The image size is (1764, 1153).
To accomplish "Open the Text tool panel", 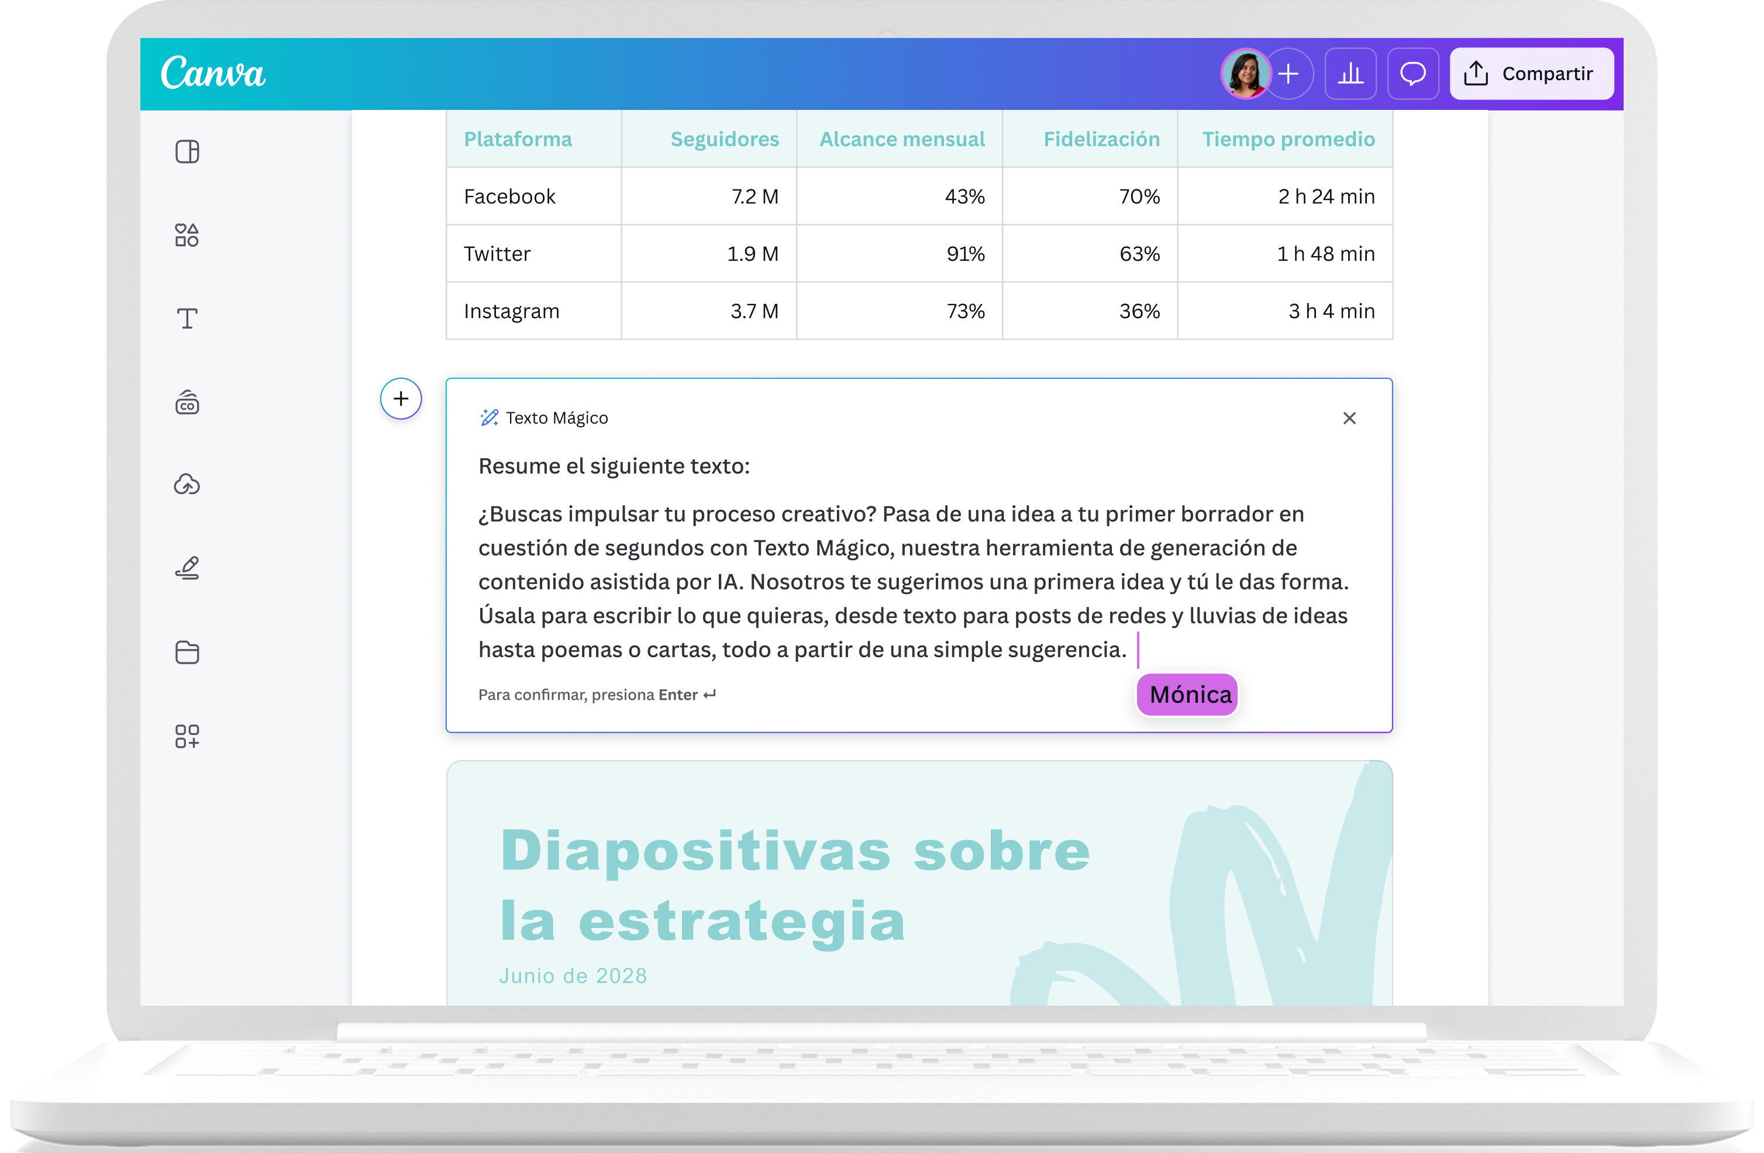I will (187, 318).
